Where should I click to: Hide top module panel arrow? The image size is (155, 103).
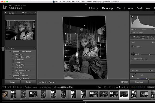(x=86, y=4)
